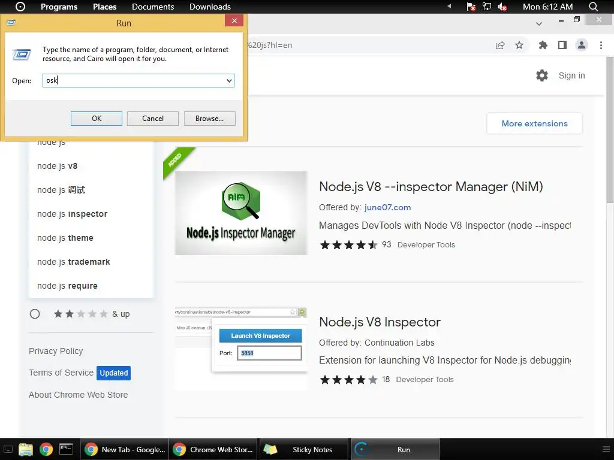
Task: Select suggestion node js v8
Action: pos(91,167)
